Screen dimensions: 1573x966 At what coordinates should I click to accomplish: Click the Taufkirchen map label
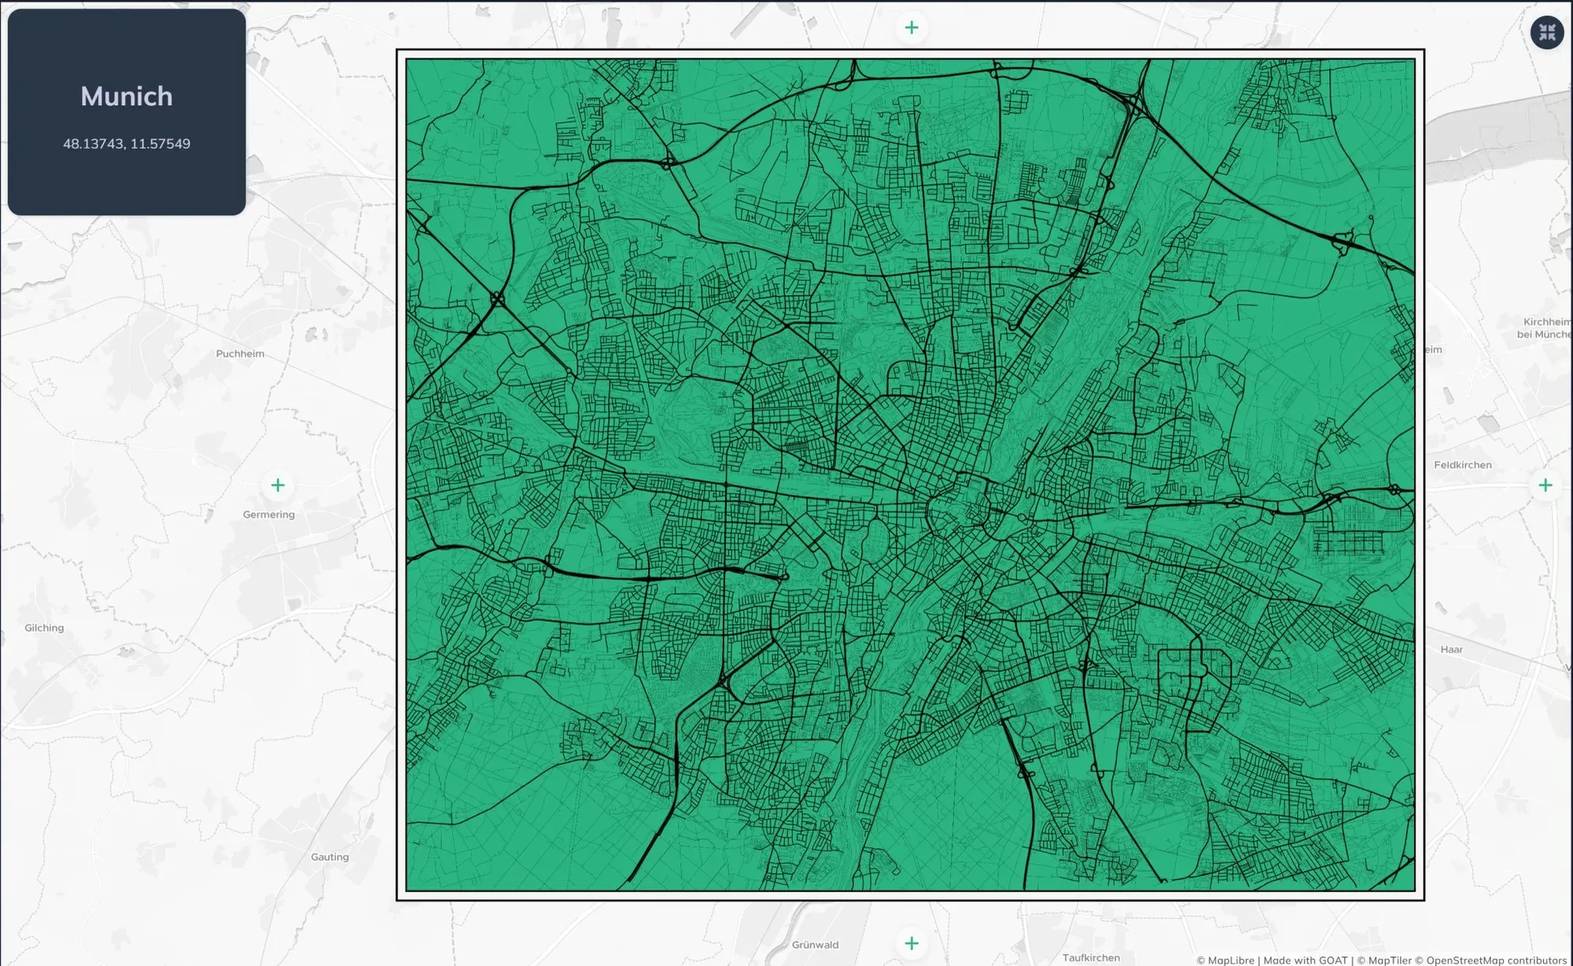coord(1091,957)
